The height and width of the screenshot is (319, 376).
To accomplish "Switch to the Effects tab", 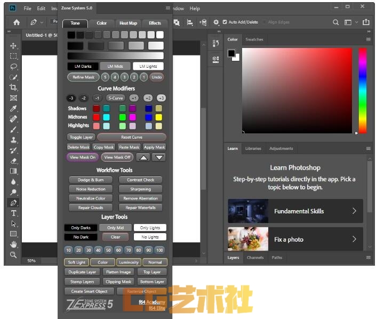I will click(155, 23).
